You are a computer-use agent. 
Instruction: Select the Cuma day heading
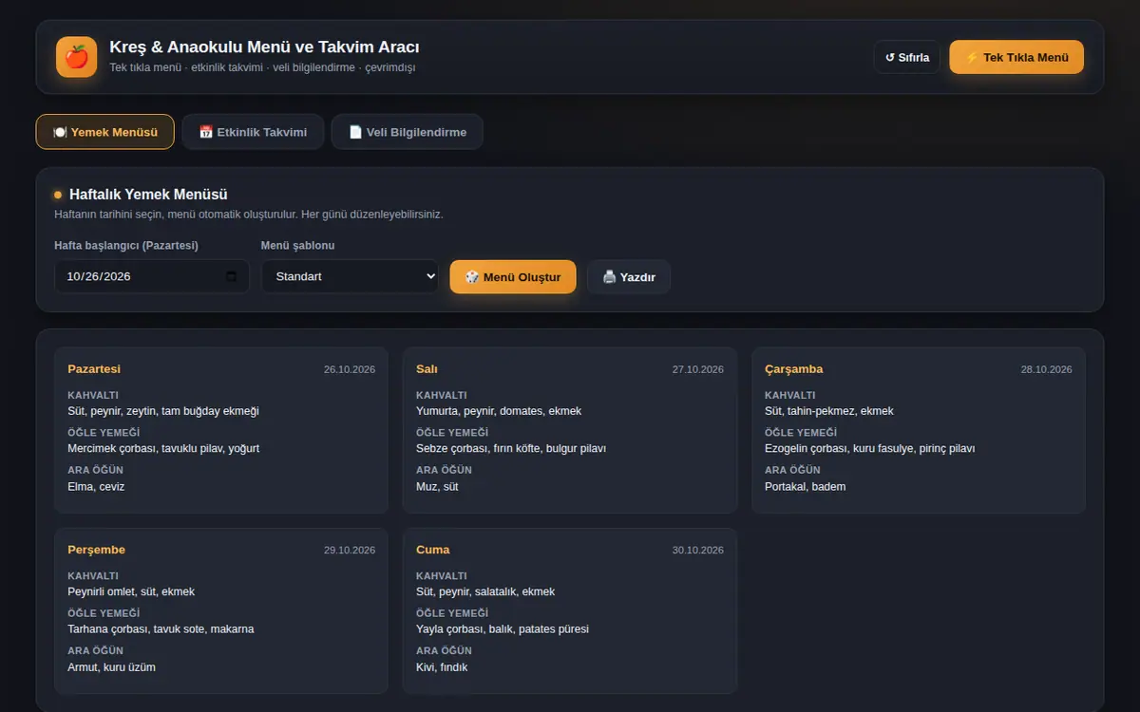(433, 550)
